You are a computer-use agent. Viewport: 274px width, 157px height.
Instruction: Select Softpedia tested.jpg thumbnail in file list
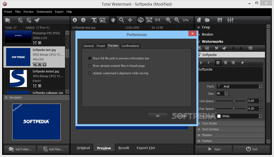[18, 78]
